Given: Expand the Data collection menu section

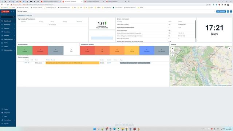Looking at the screenshot, I should (x=8, y=39).
